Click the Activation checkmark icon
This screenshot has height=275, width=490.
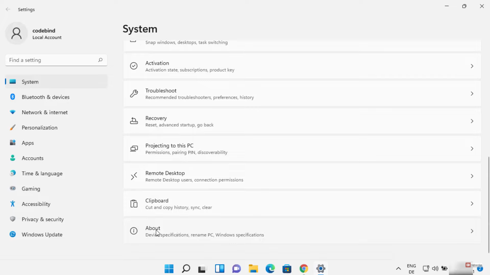134,66
